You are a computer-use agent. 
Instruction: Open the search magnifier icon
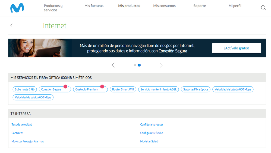[x=263, y=8]
